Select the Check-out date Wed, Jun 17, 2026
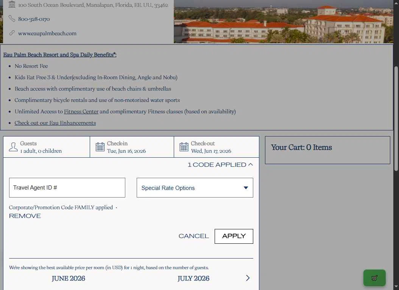399x290 pixels. pos(216,147)
